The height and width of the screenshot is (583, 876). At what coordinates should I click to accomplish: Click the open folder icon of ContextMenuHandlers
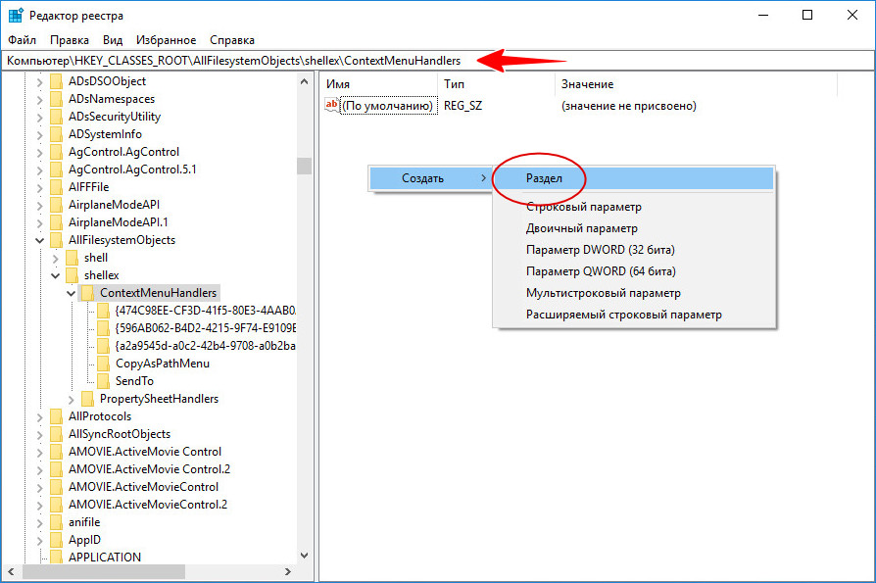coord(88,293)
